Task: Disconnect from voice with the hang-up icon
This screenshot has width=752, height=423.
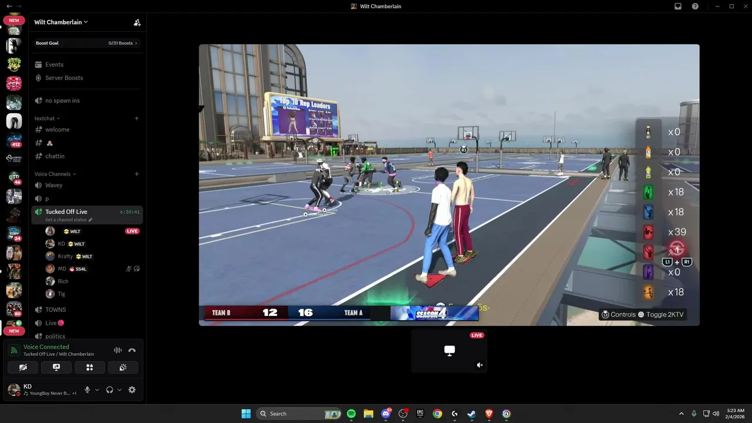Action: [x=132, y=350]
